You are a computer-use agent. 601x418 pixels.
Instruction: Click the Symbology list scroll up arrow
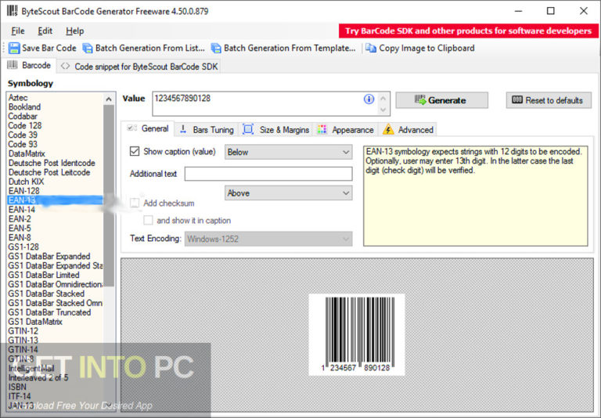[x=109, y=99]
